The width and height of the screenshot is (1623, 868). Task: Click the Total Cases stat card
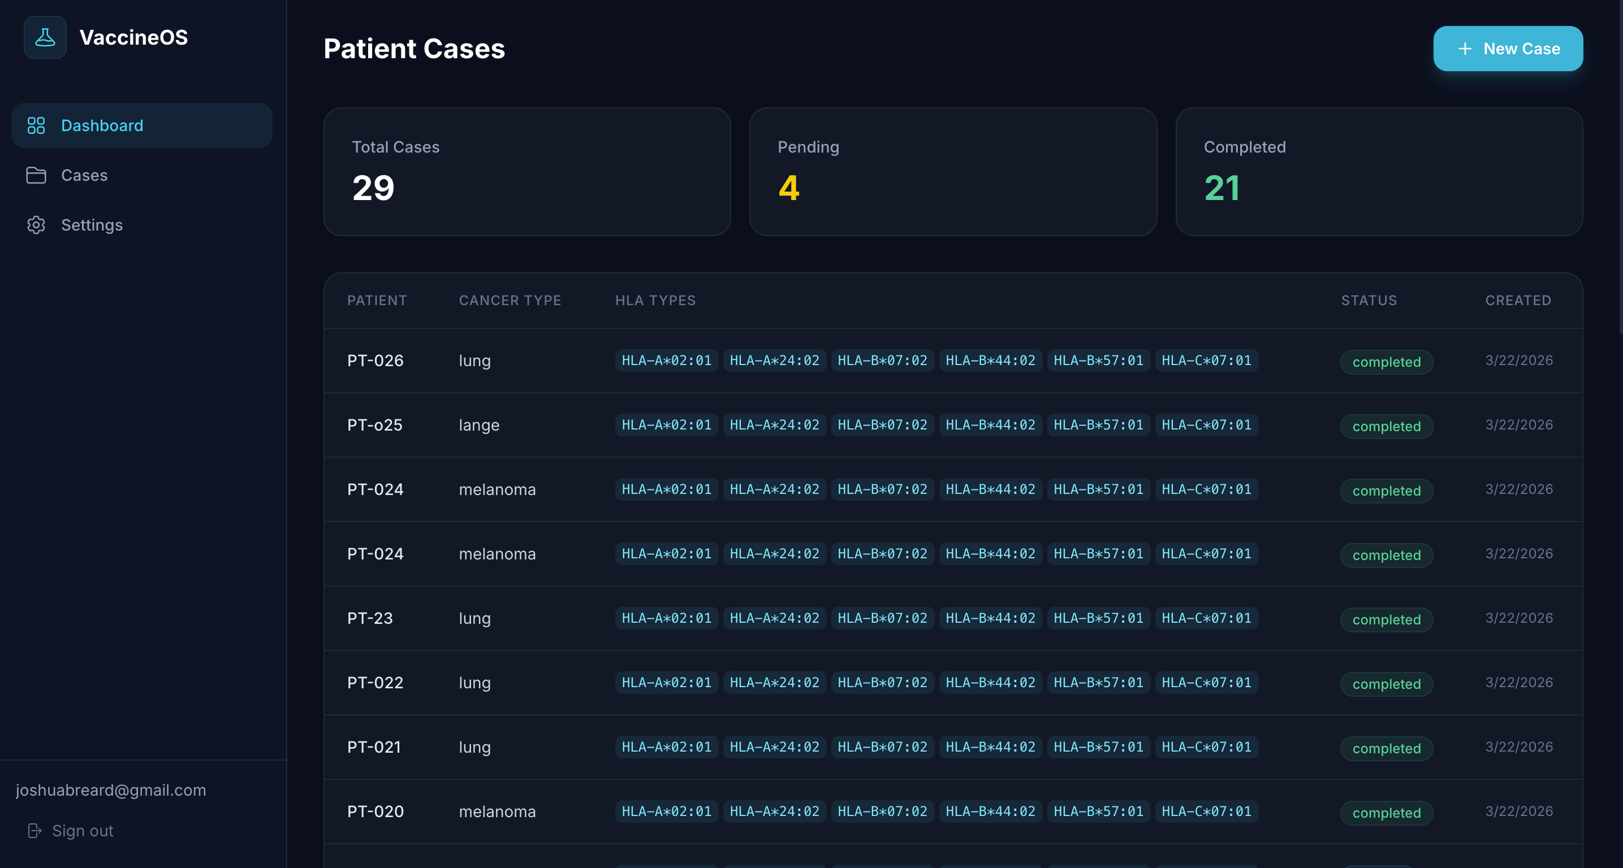526,172
